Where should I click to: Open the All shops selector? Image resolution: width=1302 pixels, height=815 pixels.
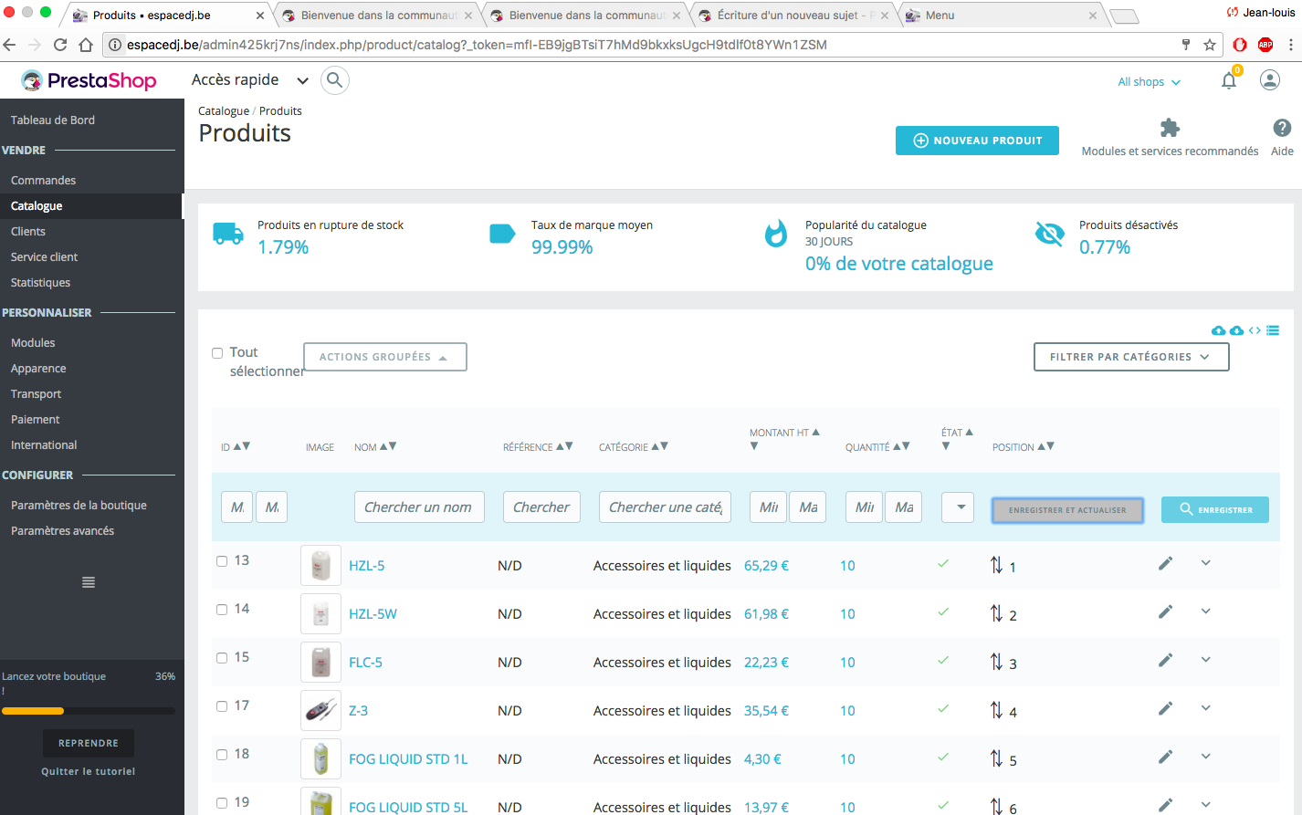[1150, 82]
